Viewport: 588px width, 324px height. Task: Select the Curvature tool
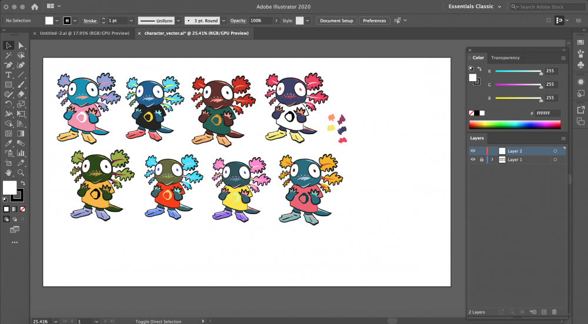pos(21,65)
